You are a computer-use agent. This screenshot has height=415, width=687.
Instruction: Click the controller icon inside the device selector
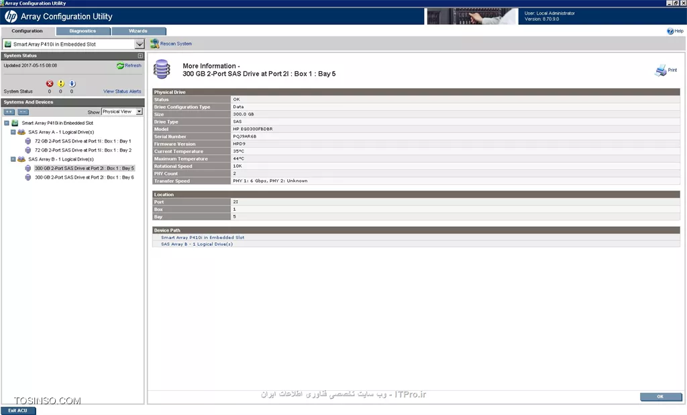[x=8, y=44]
